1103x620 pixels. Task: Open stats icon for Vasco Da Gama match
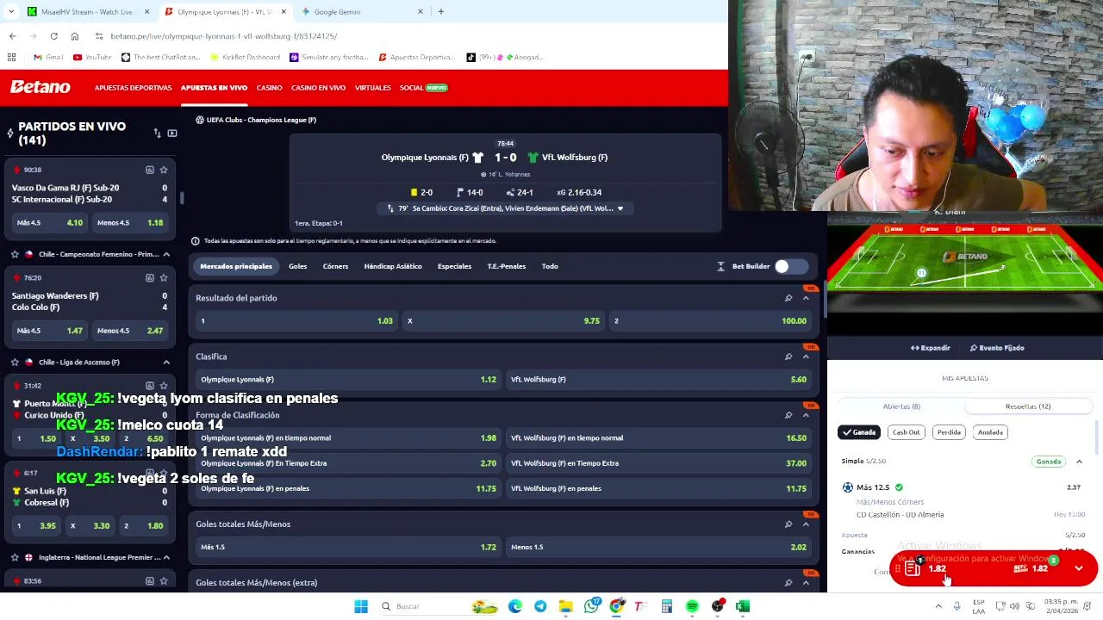150,170
